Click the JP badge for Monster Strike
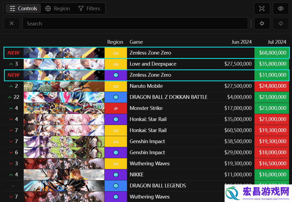The height and width of the screenshot is (202, 292). pyautogui.click(x=116, y=108)
